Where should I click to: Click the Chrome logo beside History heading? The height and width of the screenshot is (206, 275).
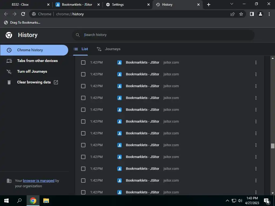(x=9, y=35)
